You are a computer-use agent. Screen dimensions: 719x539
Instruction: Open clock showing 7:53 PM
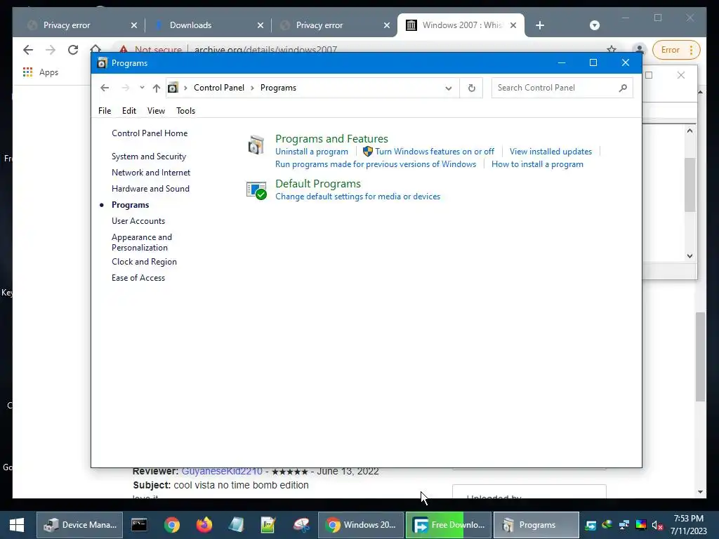(689, 525)
